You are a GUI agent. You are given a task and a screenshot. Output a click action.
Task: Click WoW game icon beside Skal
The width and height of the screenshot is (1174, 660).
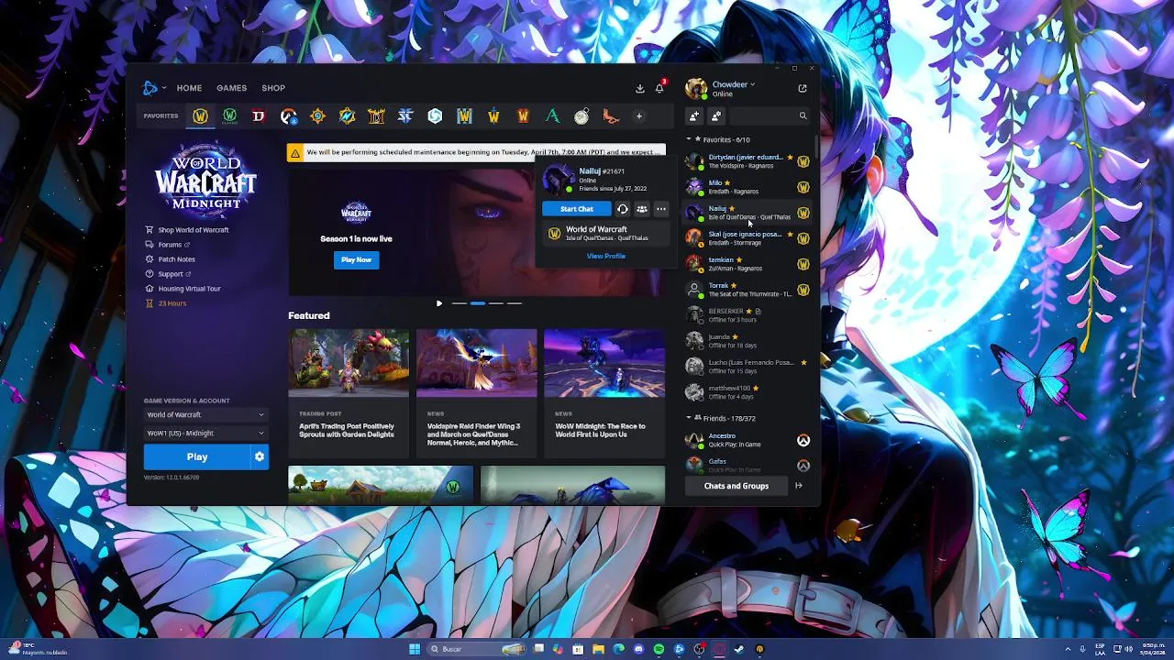pyautogui.click(x=803, y=238)
